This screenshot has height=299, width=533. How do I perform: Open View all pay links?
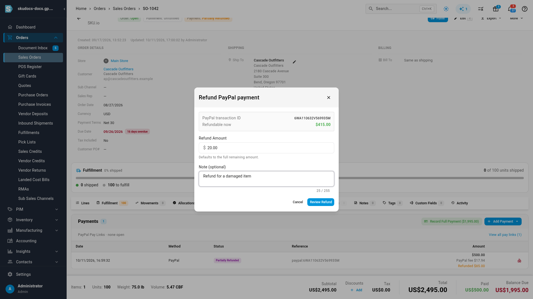pos(505,235)
